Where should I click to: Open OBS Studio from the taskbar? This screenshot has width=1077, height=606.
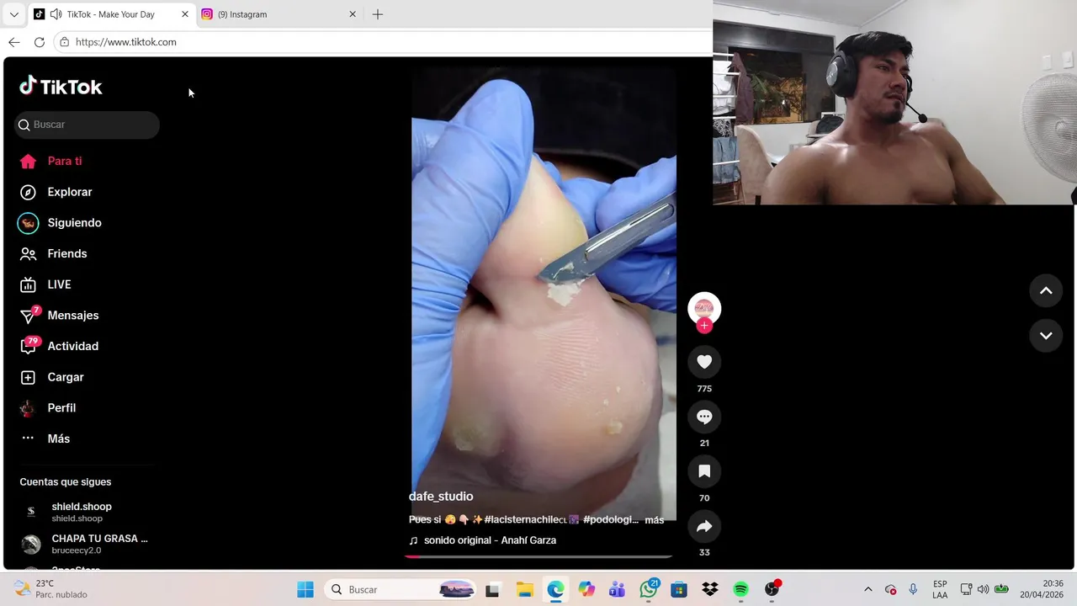(x=772, y=590)
